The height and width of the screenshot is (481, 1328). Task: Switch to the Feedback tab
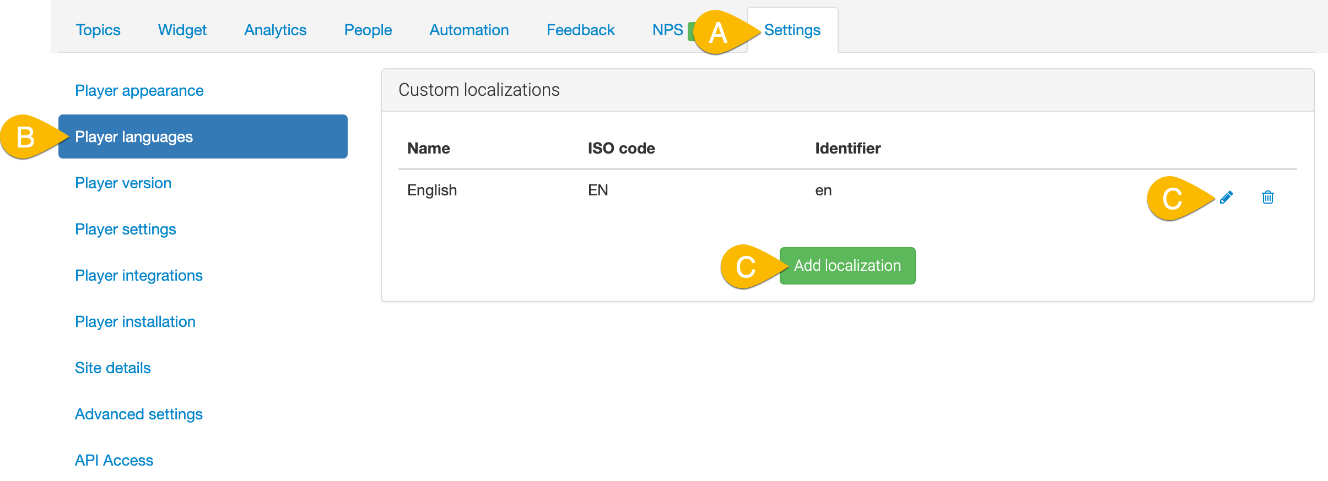(x=580, y=30)
